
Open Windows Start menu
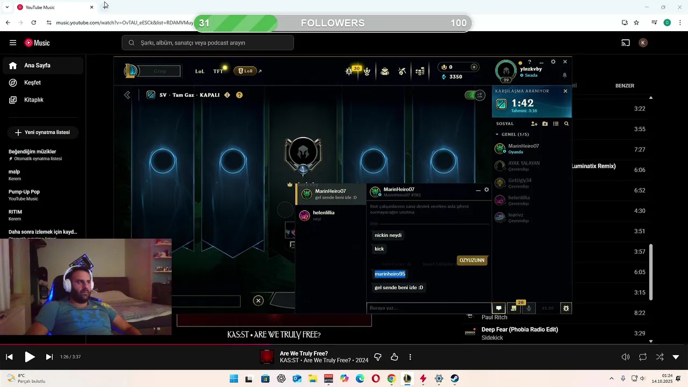point(234,379)
